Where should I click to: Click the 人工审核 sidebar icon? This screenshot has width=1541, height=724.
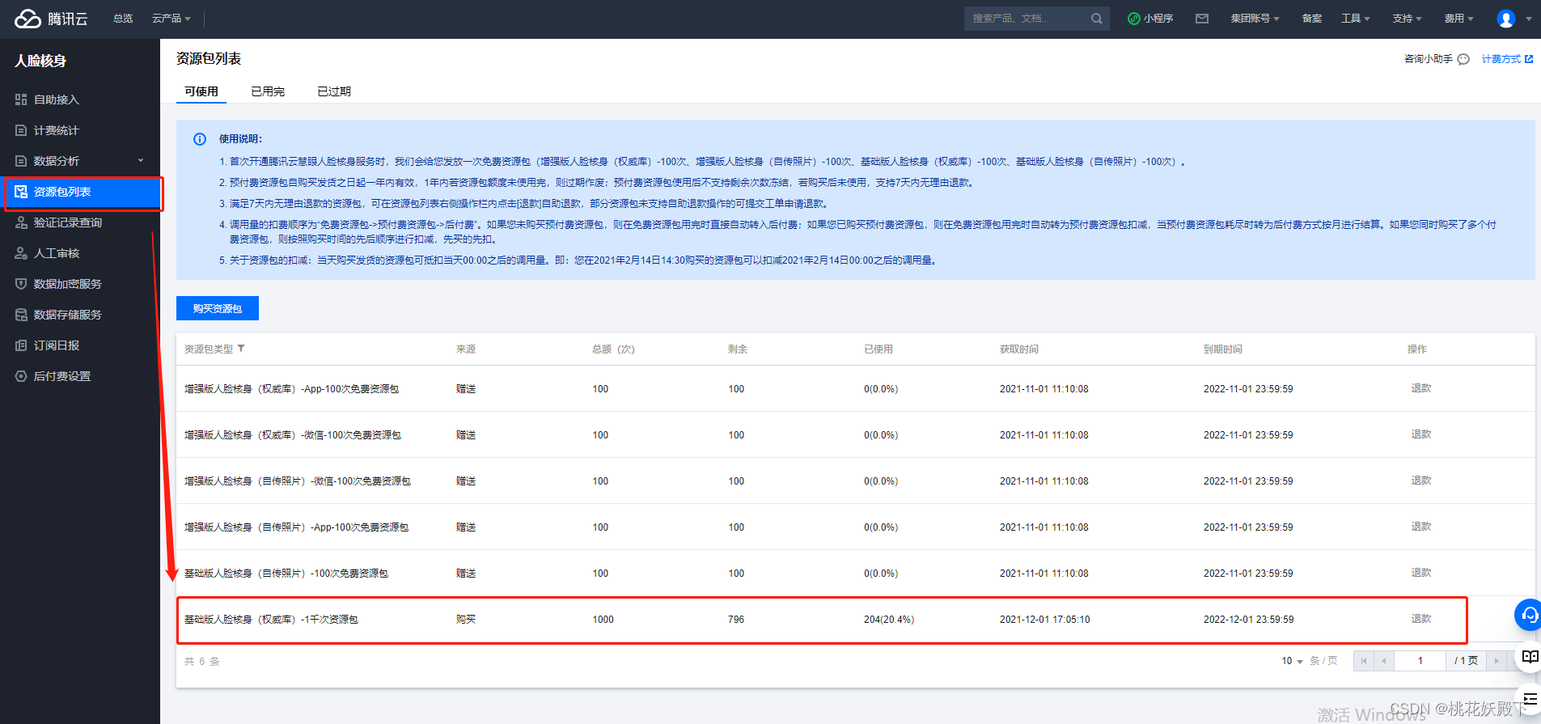[x=21, y=253]
